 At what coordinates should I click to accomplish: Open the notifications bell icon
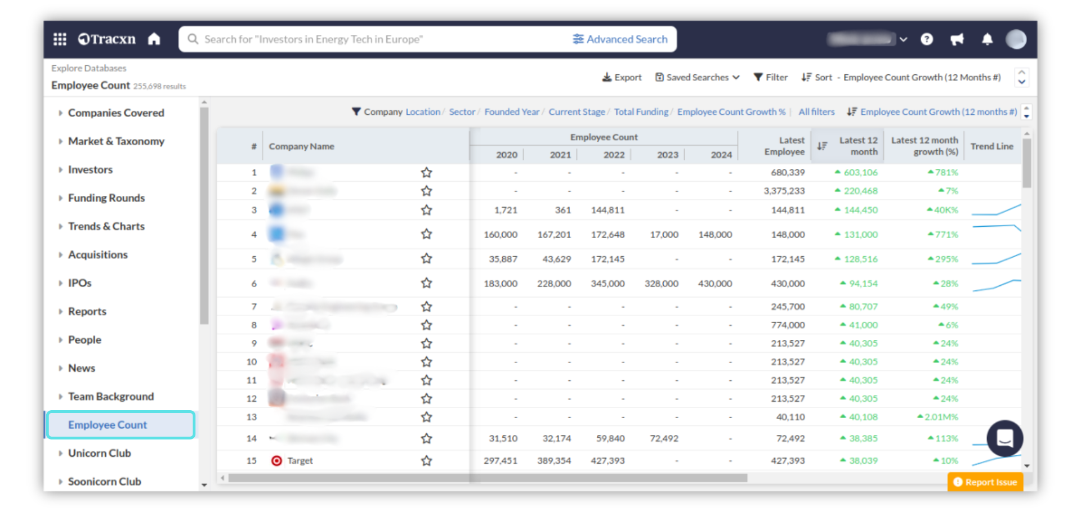coord(987,39)
